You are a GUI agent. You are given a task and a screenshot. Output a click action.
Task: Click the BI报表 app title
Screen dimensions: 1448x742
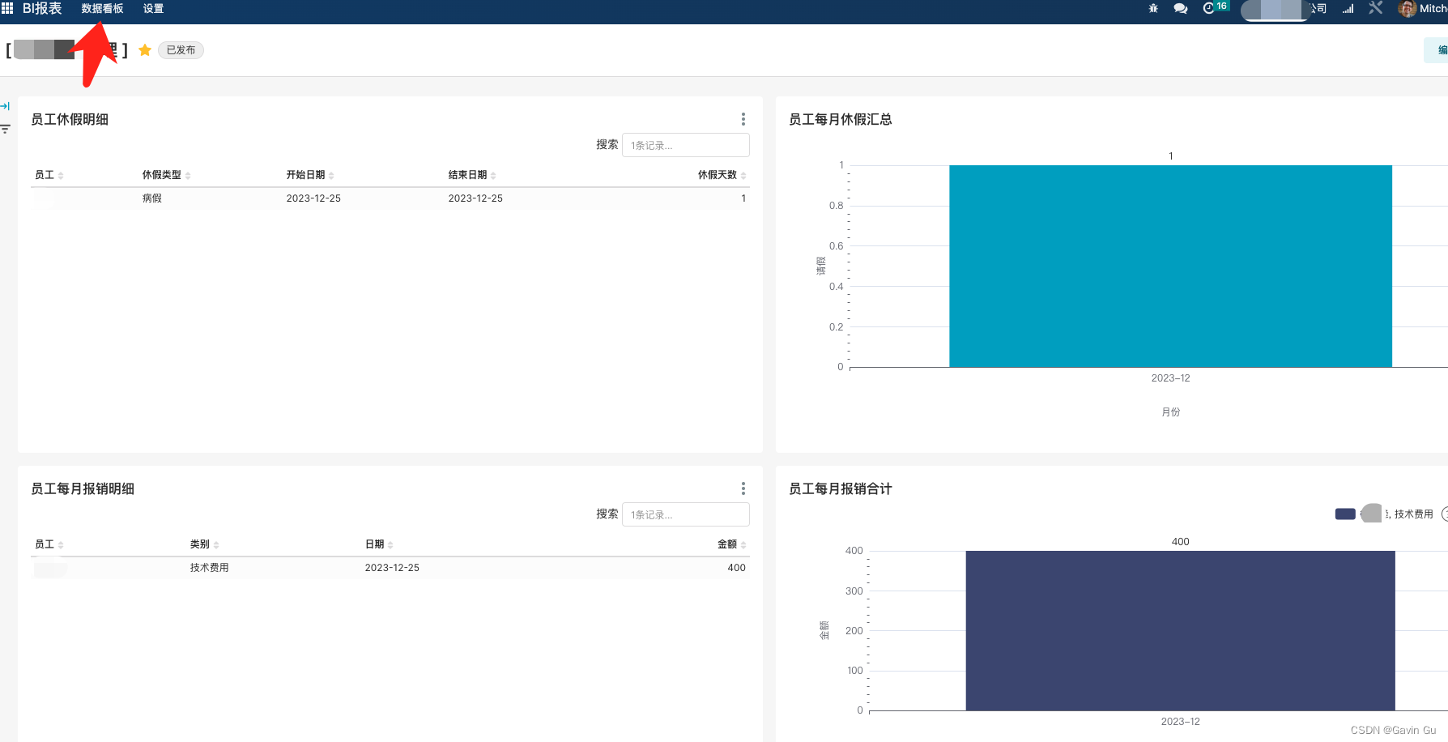pyautogui.click(x=42, y=8)
